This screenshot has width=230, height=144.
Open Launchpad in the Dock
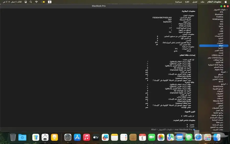[x=208, y=137]
